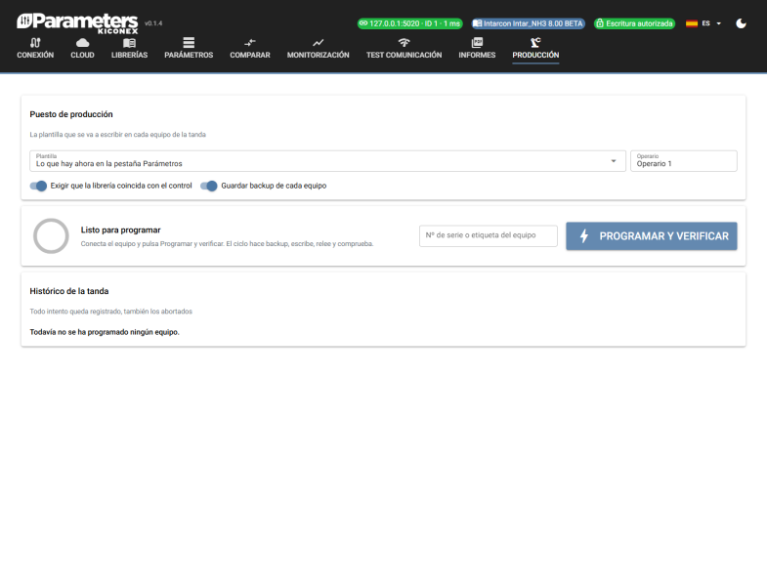Click PROGRAMAR Y VERIFICAR button

(652, 236)
